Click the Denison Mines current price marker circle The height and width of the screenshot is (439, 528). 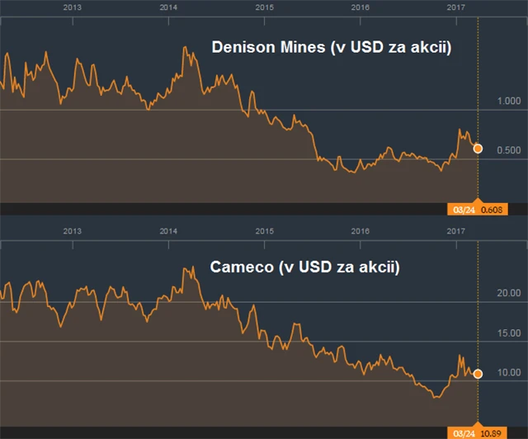click(478, 149)
